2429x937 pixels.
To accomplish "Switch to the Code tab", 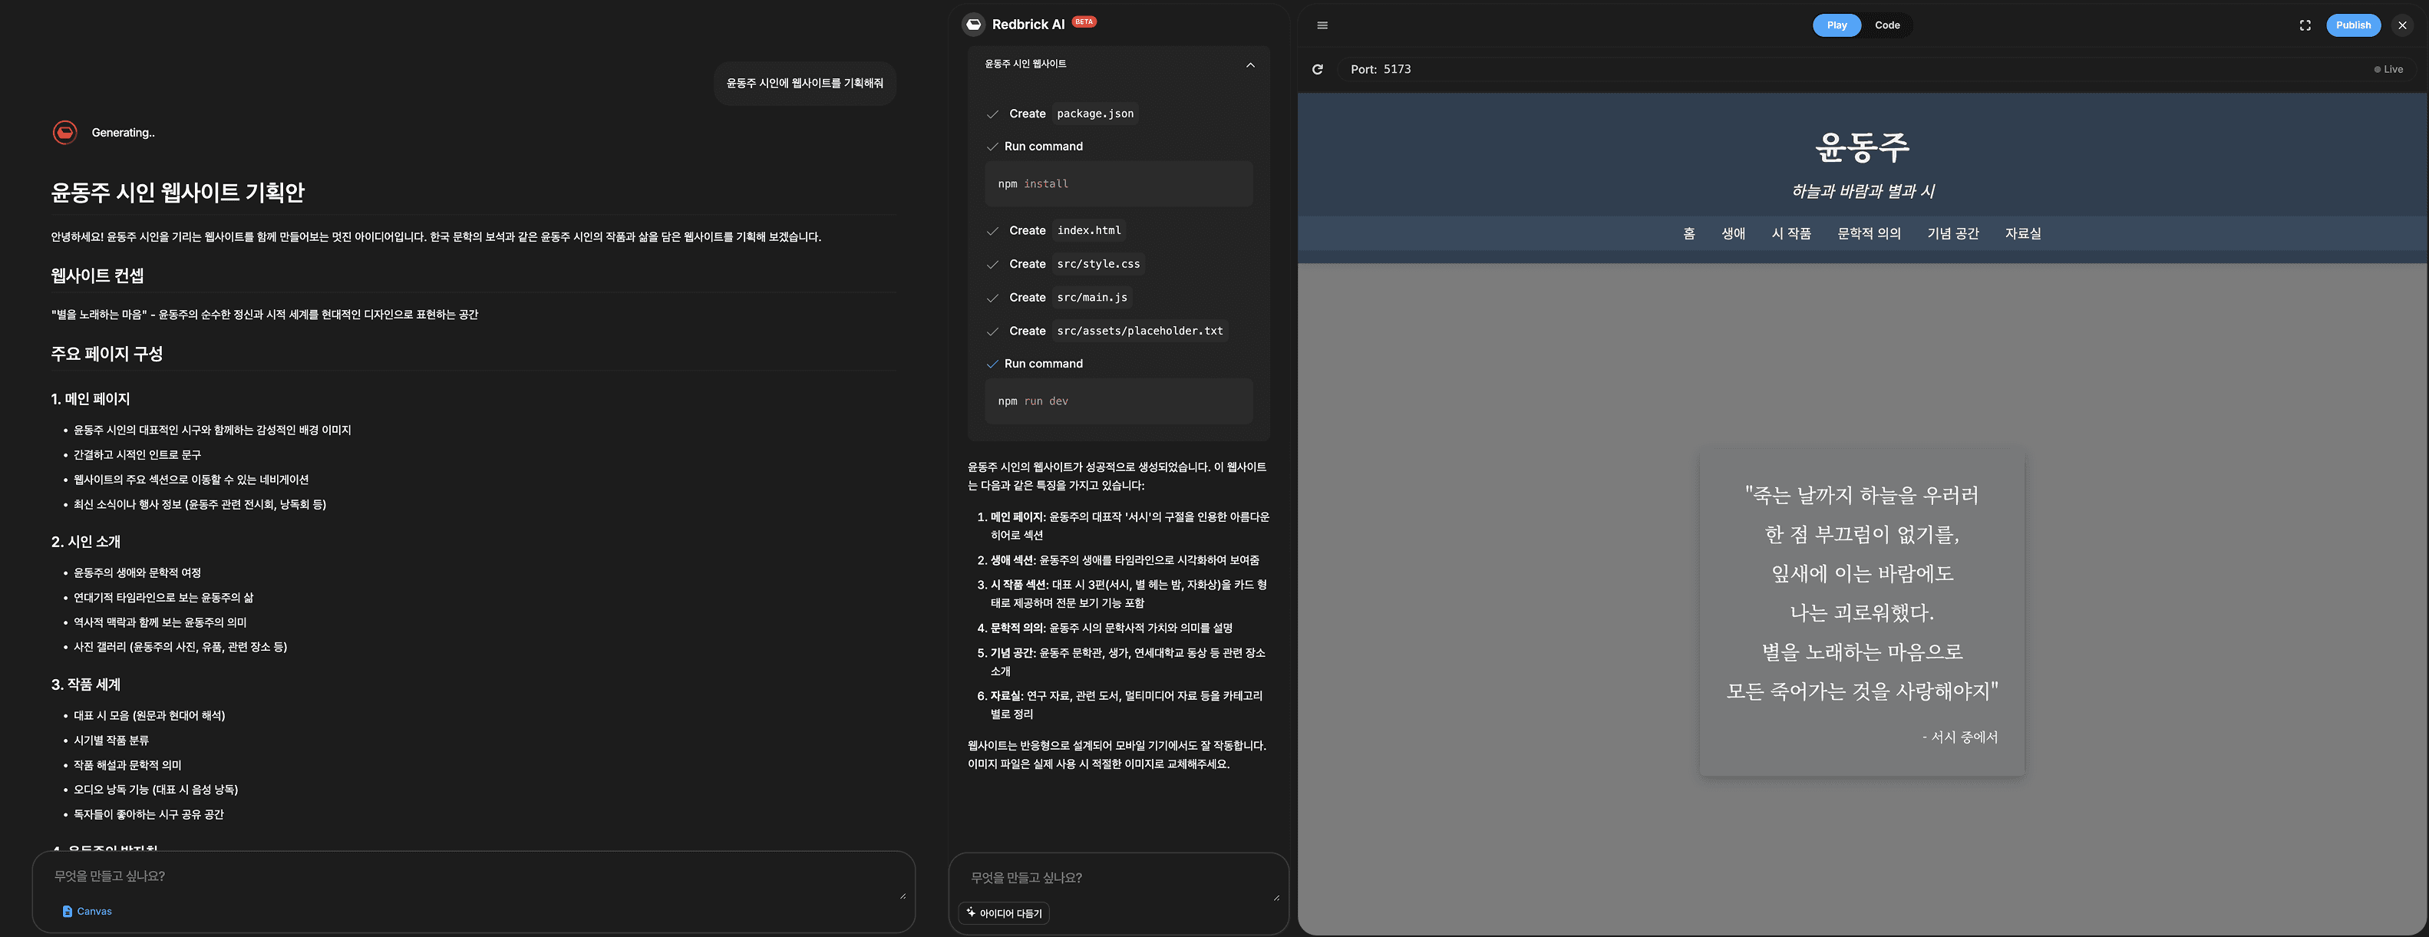I will pos(1888,25).
